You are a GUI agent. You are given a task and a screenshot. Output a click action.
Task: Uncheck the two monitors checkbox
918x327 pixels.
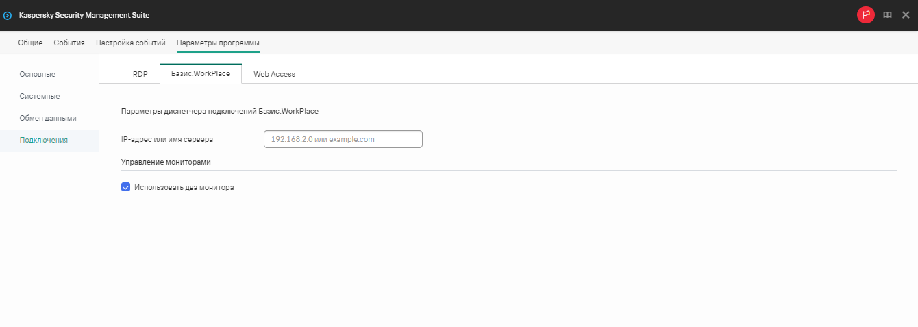click(125, 187)
